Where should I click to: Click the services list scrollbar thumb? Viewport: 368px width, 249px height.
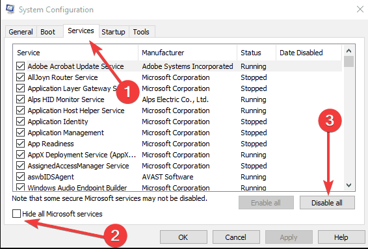point(348,61)
